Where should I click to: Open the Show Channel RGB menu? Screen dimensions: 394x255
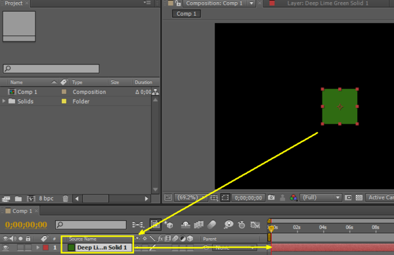[x=294, y=198]
